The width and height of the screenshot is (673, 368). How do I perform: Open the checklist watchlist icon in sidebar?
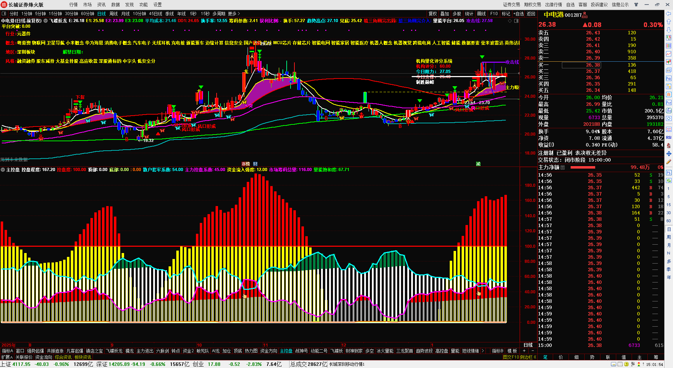click(x=669, y=38)
